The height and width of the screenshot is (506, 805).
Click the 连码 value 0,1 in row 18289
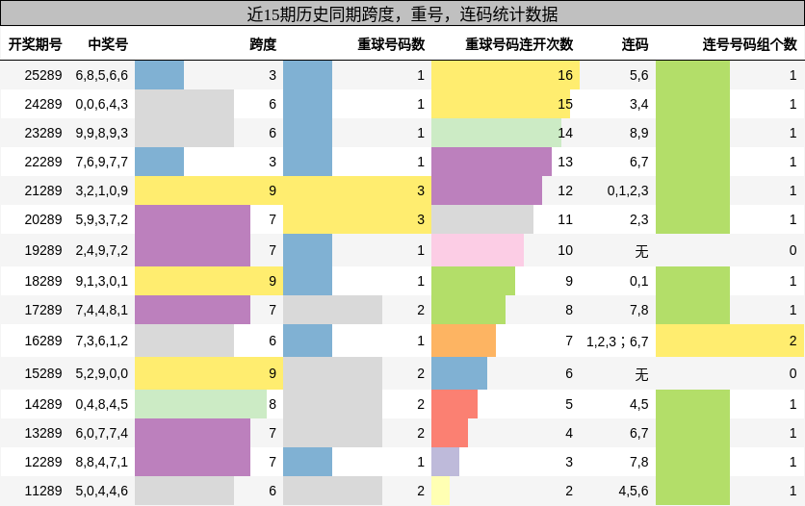(638, 281)
